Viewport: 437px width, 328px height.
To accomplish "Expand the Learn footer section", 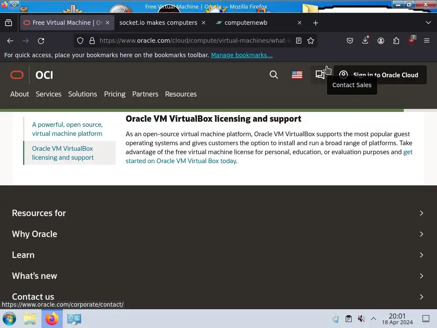I will (218, 255).
